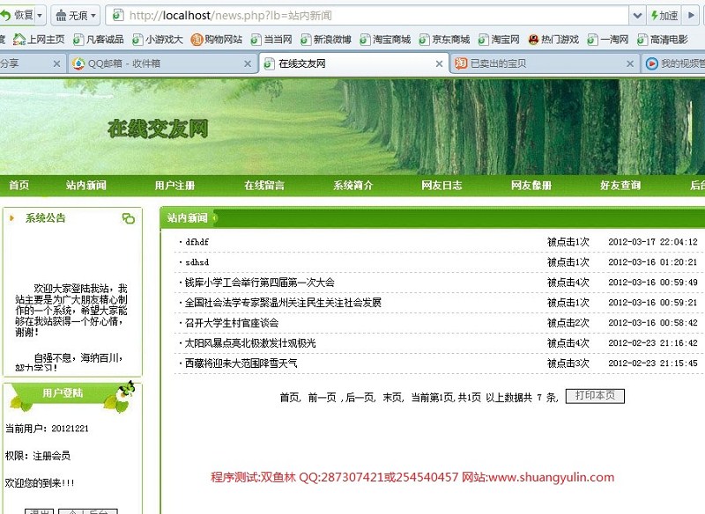Click the 前一页 pagination link
The width and height of the screenshot is (705, 514).
(323, 397)
